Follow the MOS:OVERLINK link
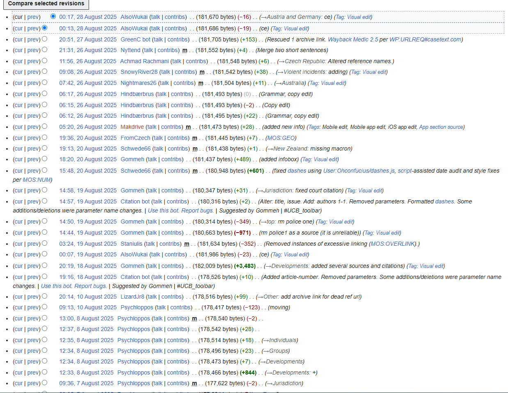508x393 pixels. coord(393,244)
